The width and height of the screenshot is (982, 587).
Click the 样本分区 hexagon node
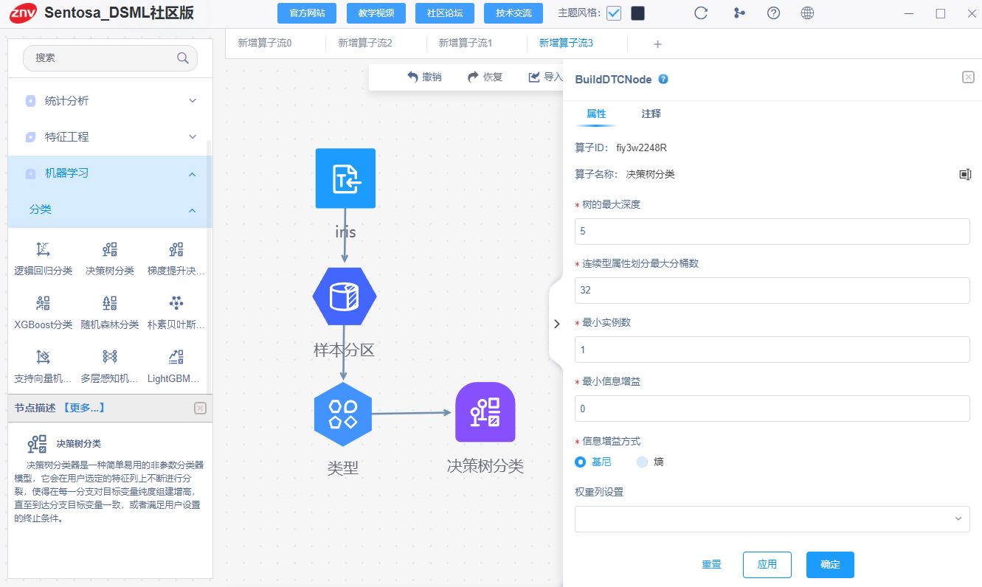pyautogui.click(x=345, y=297)
